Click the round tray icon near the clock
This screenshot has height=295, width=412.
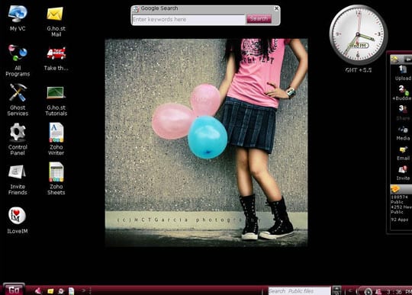(x=368, y=291)
